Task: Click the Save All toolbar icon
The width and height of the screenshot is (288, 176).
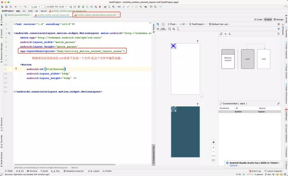Action: (6, 7)
